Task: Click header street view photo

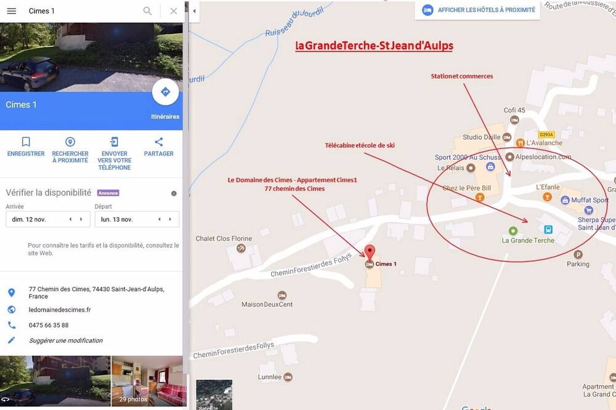Action: (91, 57)
